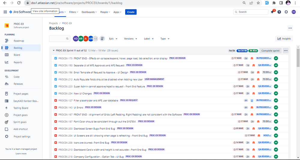Collapse the PROC-EX Sprint 11 section
Viewport: 300px width, 160px height.
pos(53,51)
